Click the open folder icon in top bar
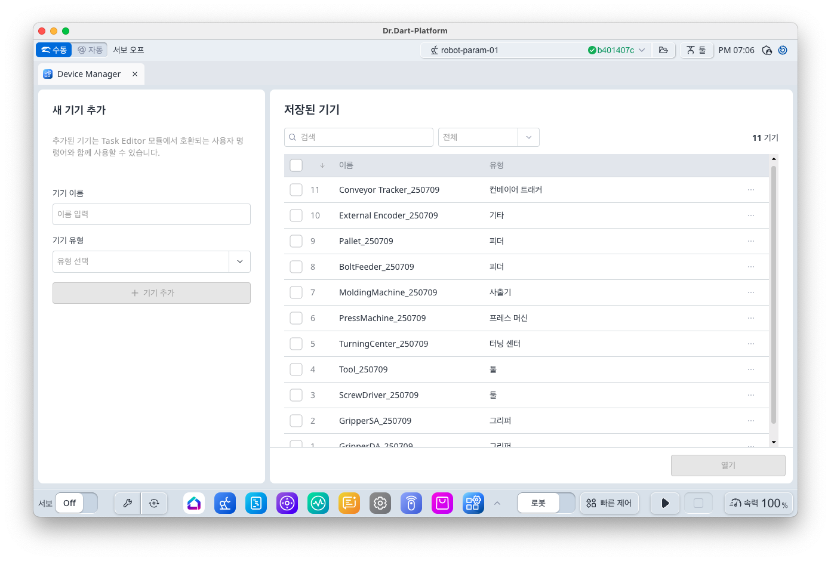The width and height of the screenshot is (831, 561). (663, 50)
